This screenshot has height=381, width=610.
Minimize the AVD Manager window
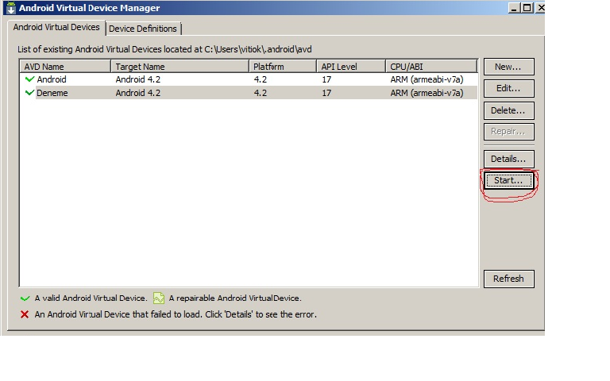[515, 8]
